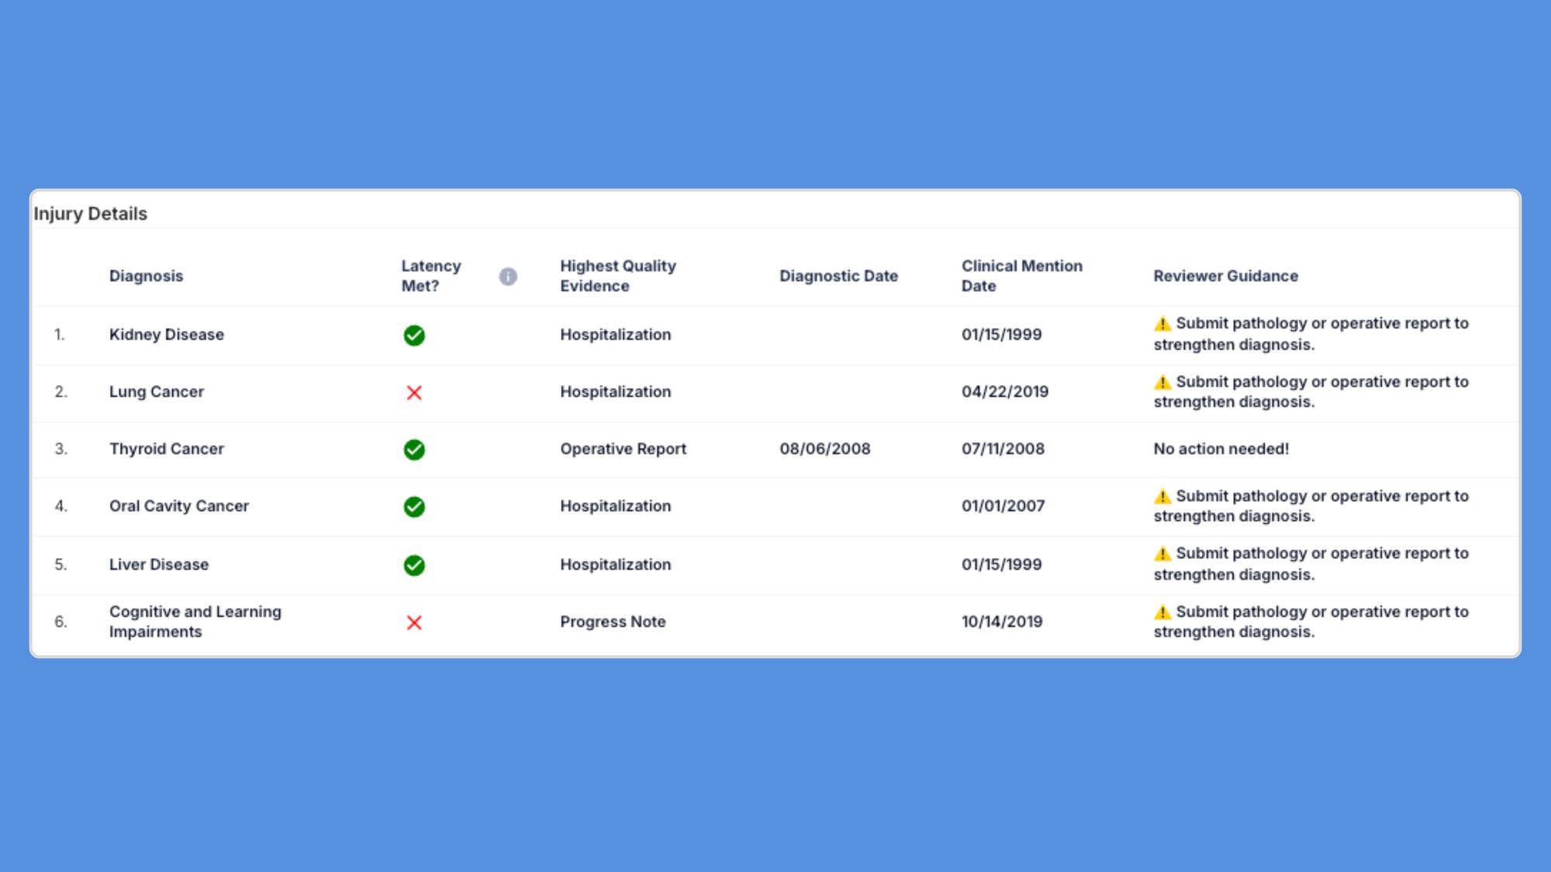Click clinical mention date 10/14/2019

click(1002, 621)
